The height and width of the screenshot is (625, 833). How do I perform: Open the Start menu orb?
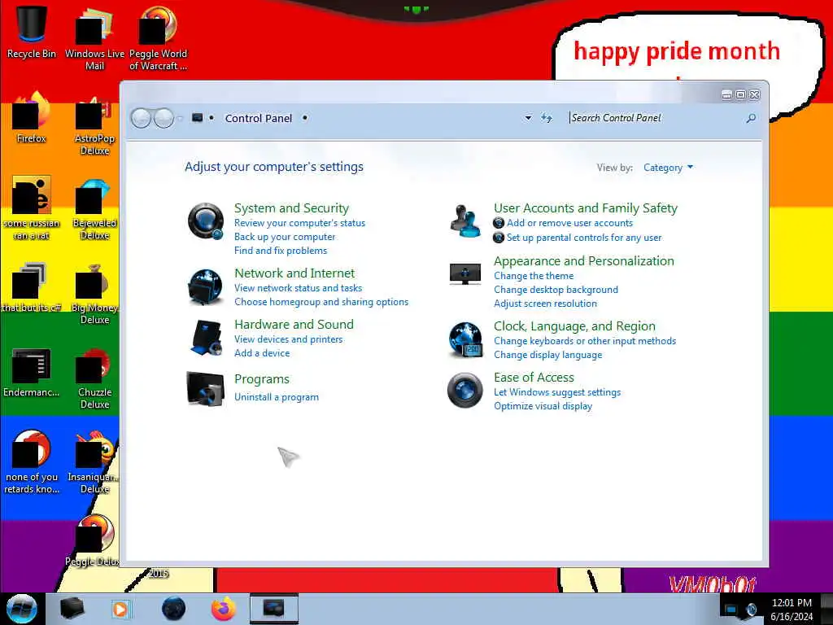[x=21, y=609]
